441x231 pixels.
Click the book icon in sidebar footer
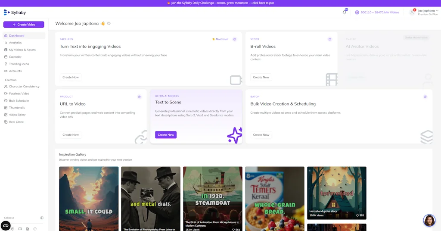point(20,229)
